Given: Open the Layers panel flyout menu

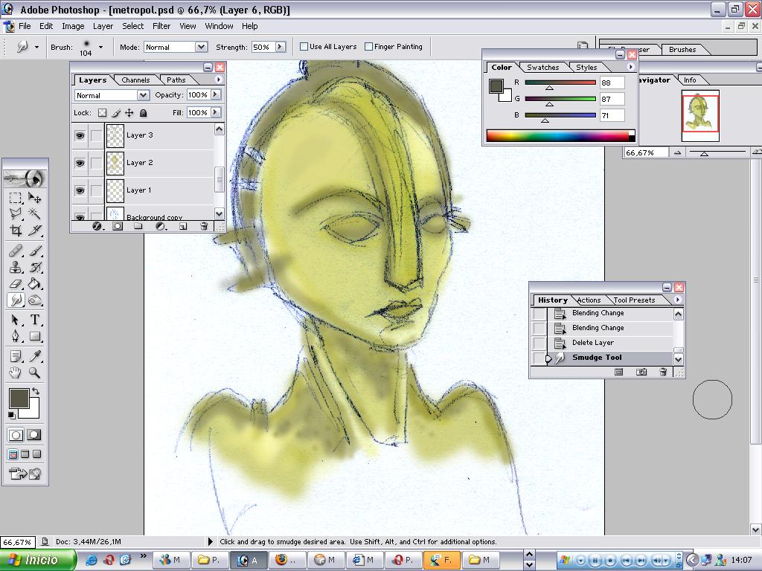Looking at the screenshot, I should pyautogui.click(x=219, y=80).
